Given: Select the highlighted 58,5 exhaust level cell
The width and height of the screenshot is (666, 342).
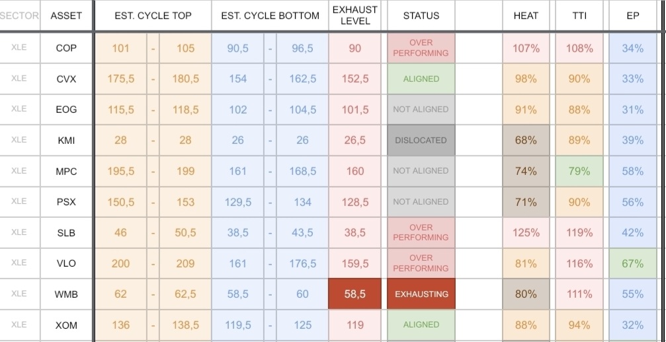Looking at the screenshot, I should 354,294.
